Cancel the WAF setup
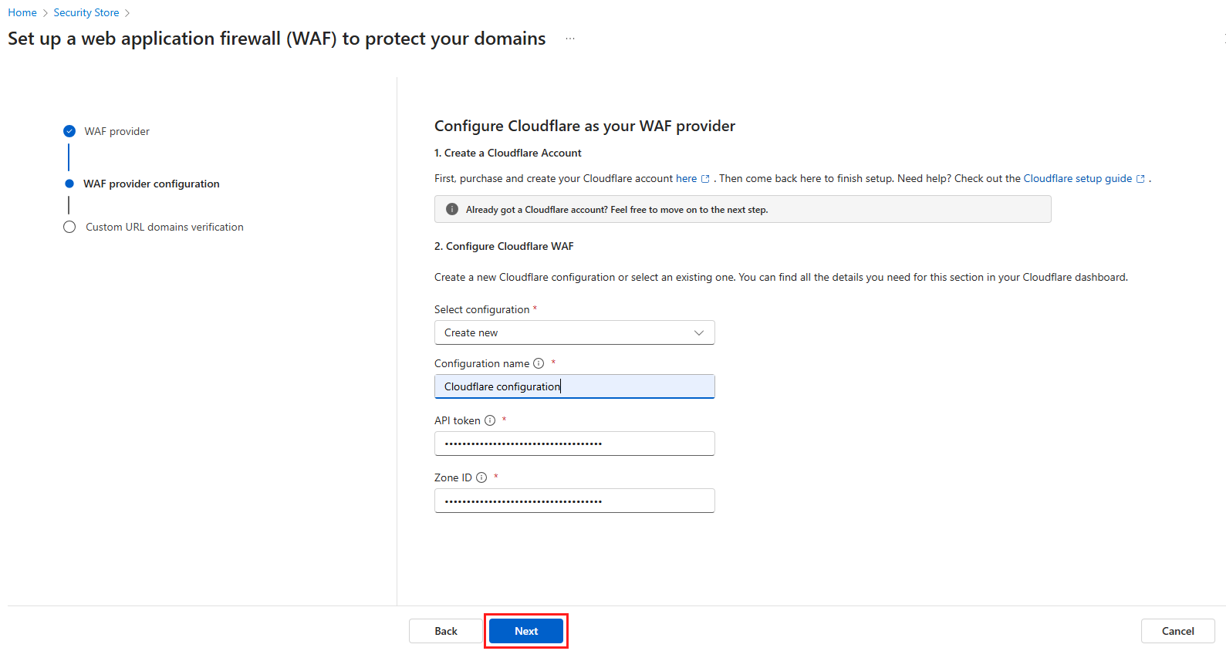Screen dimensions: 1226x651 [x=1177, y=631]
